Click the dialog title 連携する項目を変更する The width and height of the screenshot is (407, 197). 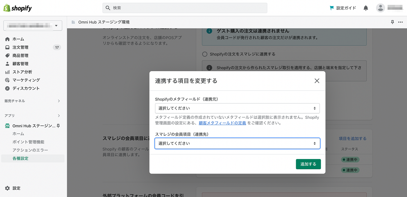[x=186, y=81]
